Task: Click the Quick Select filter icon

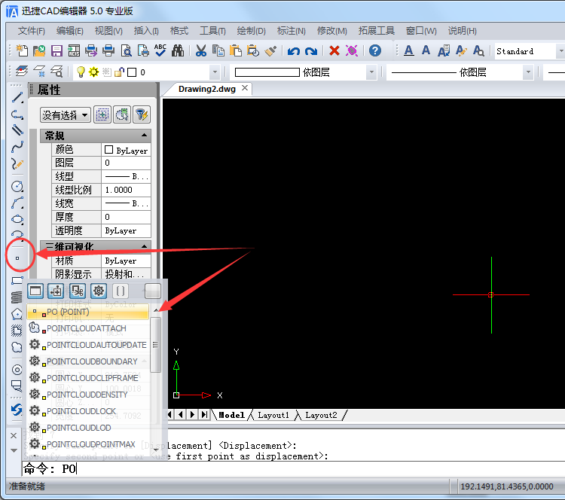Action: click(141, 114)
